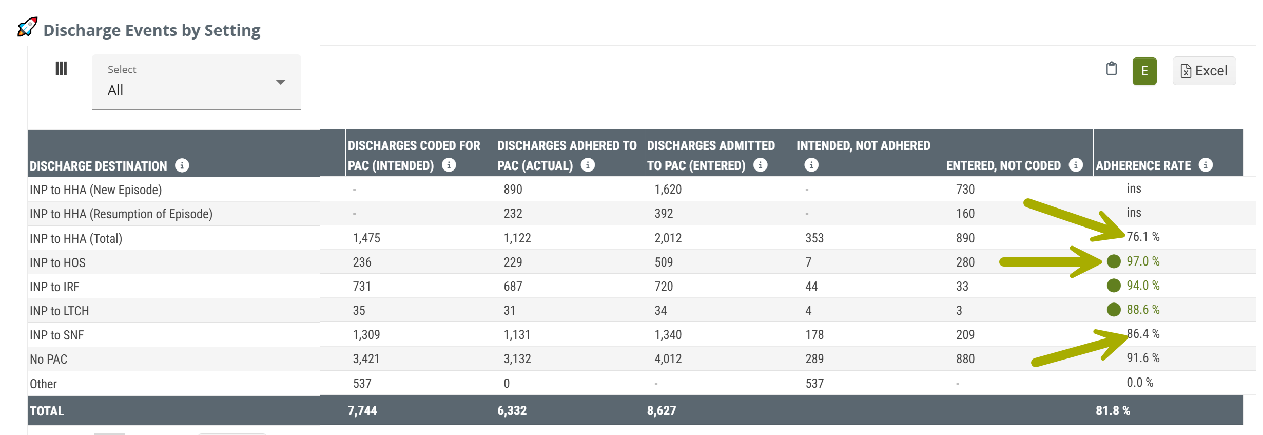1263x435 pixels.
Task: Click the green dot for INP to HOS
Action: (1113, 261)
